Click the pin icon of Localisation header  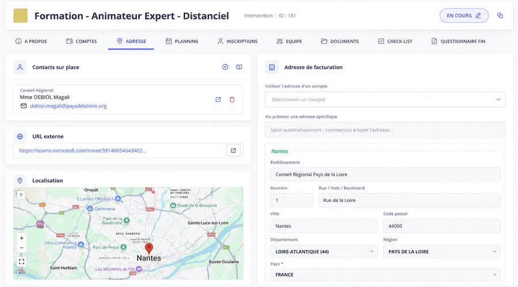pos(20,181)
